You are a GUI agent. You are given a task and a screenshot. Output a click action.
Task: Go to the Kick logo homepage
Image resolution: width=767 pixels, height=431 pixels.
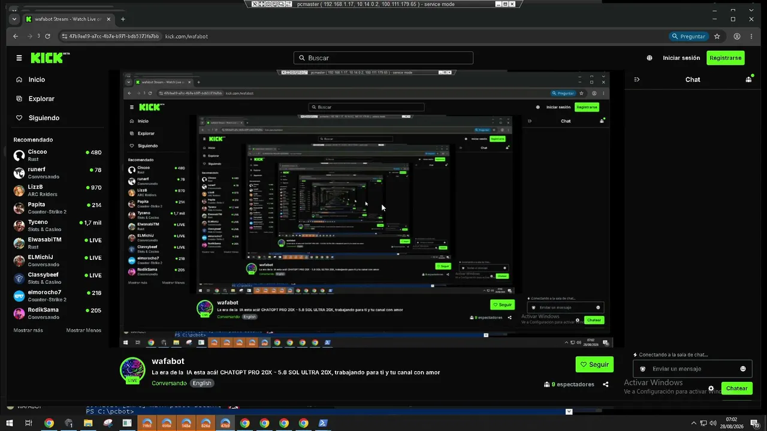click(50, 58)
